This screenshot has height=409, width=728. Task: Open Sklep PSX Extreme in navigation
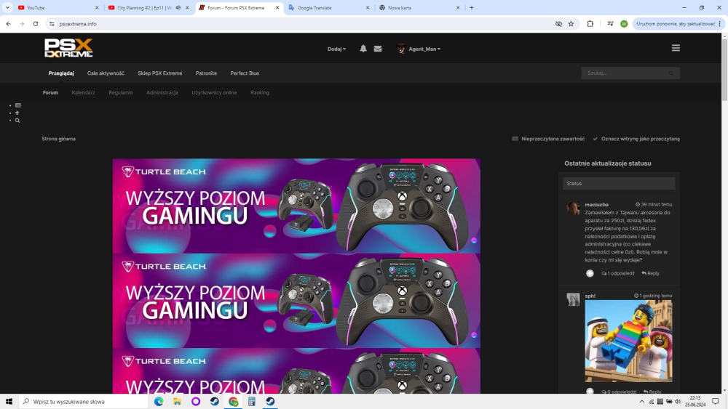coord(159,73)
